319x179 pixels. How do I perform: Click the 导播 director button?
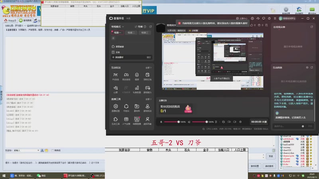tap(139, 27)
